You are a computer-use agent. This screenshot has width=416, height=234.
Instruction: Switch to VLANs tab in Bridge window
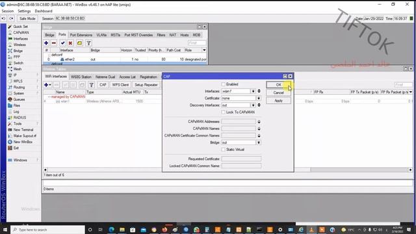[101, 35]
